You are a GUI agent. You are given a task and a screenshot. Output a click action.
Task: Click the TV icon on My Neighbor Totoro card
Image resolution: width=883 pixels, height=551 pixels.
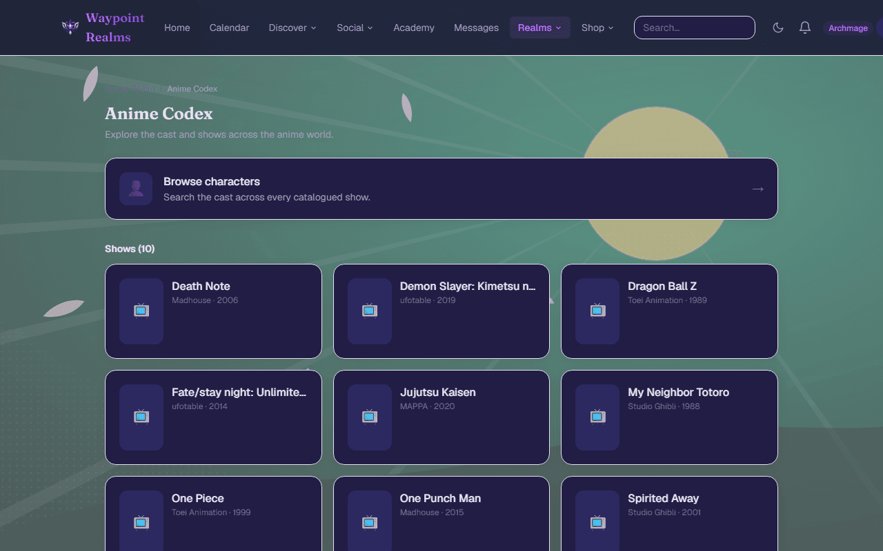point(598,416)
